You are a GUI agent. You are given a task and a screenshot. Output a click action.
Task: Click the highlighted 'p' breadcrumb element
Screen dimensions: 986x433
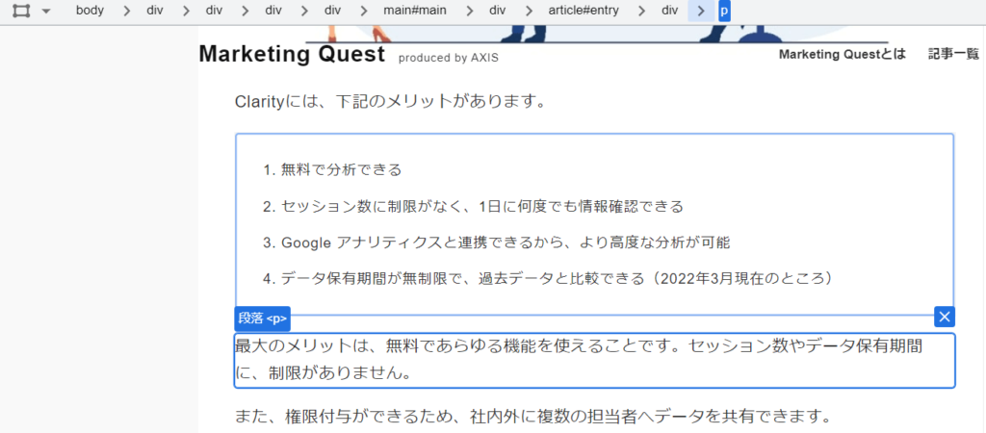(724, 11)
